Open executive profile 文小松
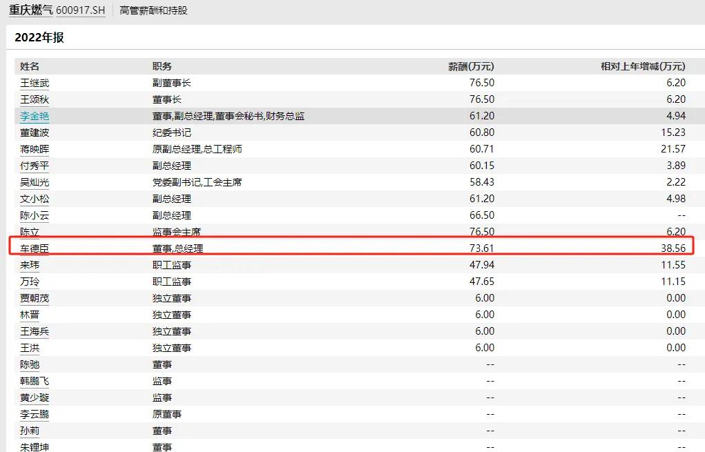Image resolution: width=705 pixels, height=452 pixels. pyautogui.click(x=35, y=199)
